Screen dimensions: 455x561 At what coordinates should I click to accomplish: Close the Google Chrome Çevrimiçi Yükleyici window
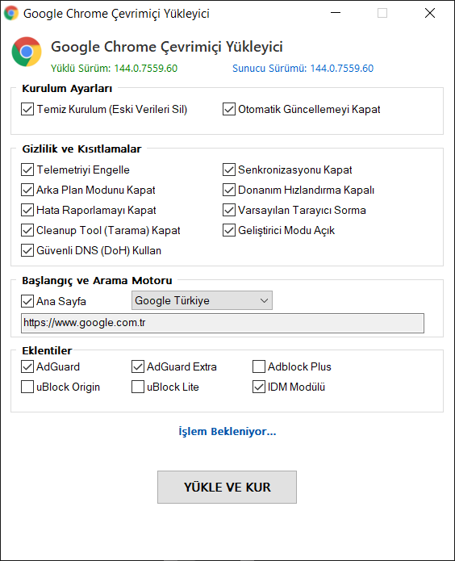click(x=430, y=13)
